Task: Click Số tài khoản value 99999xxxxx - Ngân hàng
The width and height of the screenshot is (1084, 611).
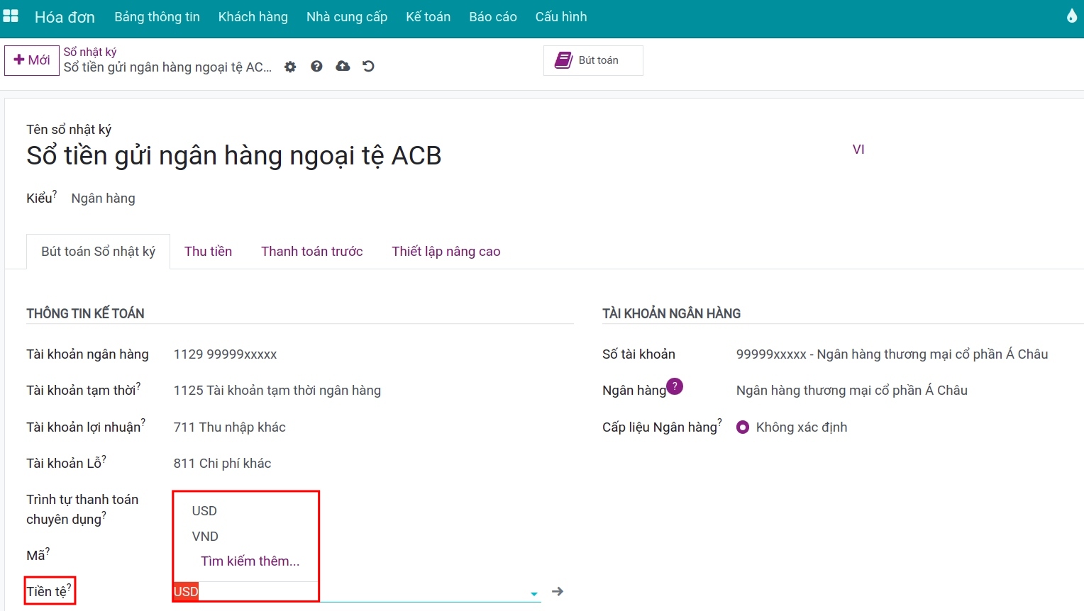Action: click(x=892, y=354)
